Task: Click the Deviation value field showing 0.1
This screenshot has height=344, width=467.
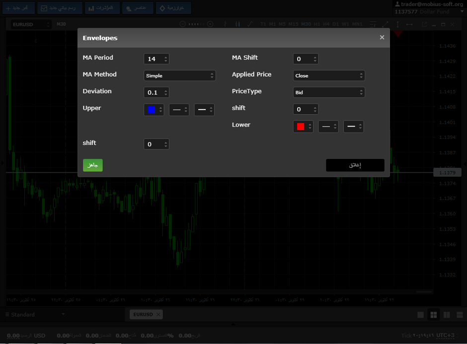Action: 156,92
